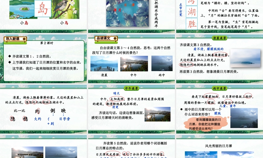
Task: Click the circled 稳 character
Action: tap(25, 119)
